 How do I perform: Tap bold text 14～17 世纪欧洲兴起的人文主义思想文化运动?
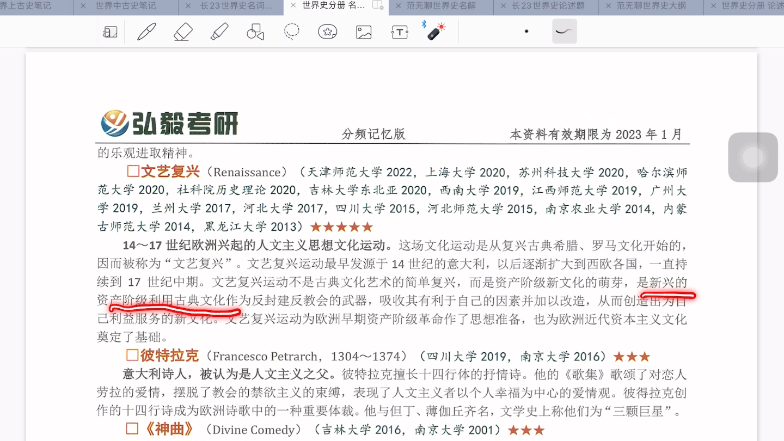pos(258,245)
